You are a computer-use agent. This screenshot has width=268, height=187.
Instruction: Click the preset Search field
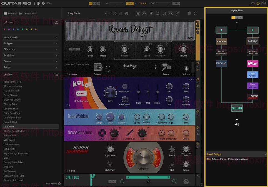[x=28, y=23]
